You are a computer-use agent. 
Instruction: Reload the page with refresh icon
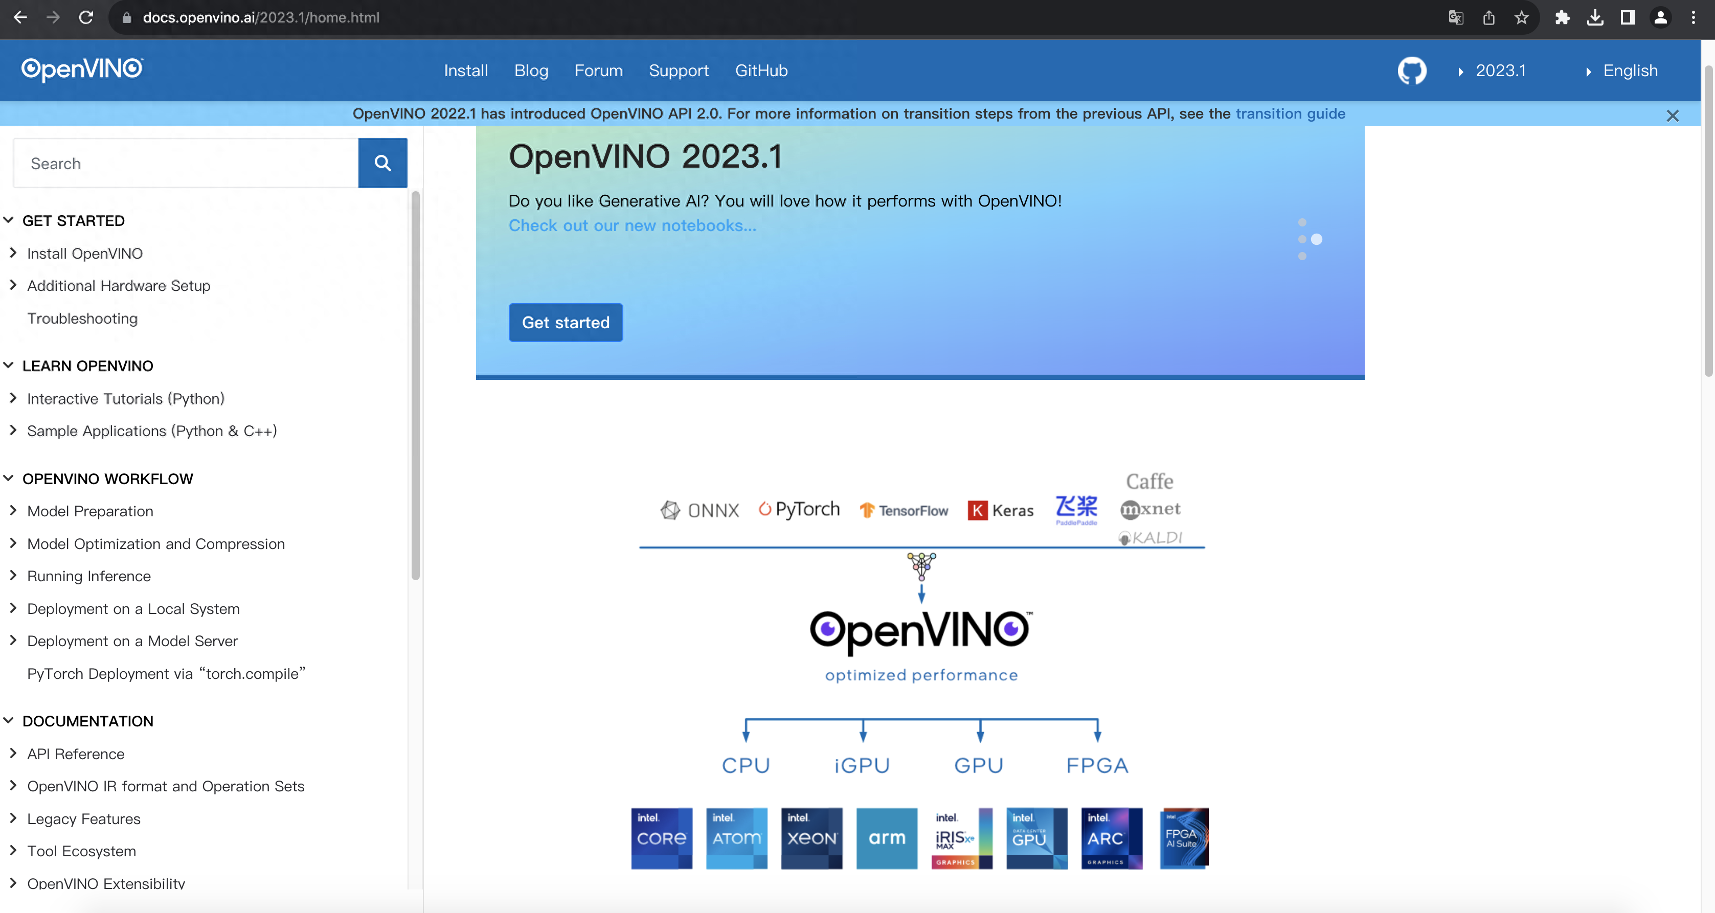click(x=86, y=17)
